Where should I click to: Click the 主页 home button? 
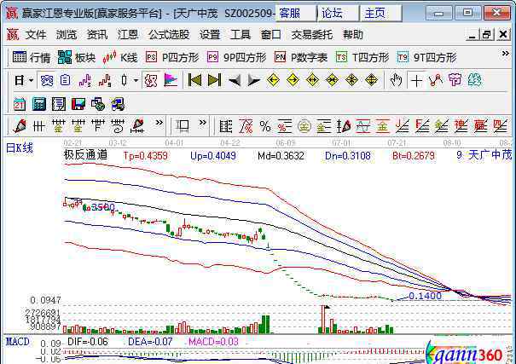[374, 14]
